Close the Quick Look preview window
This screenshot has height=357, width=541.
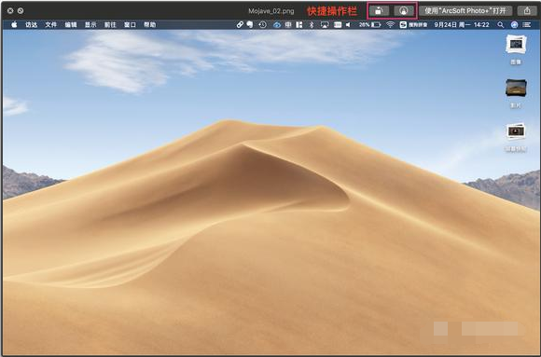pyautogui.click(x=10, y=10)
